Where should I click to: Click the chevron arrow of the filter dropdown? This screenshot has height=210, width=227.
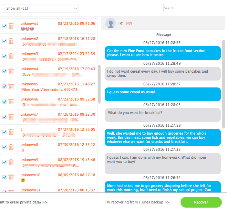(75, 8)
